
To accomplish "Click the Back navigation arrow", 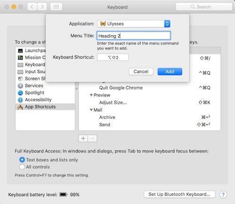I will click(x=32, y=7).
